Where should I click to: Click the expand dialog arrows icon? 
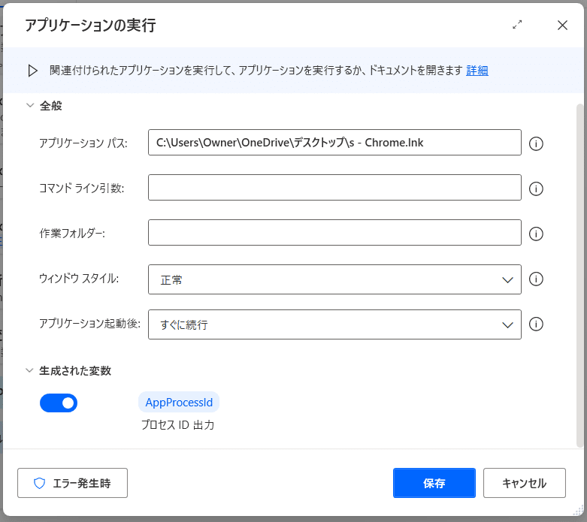(x=517, y=25)
